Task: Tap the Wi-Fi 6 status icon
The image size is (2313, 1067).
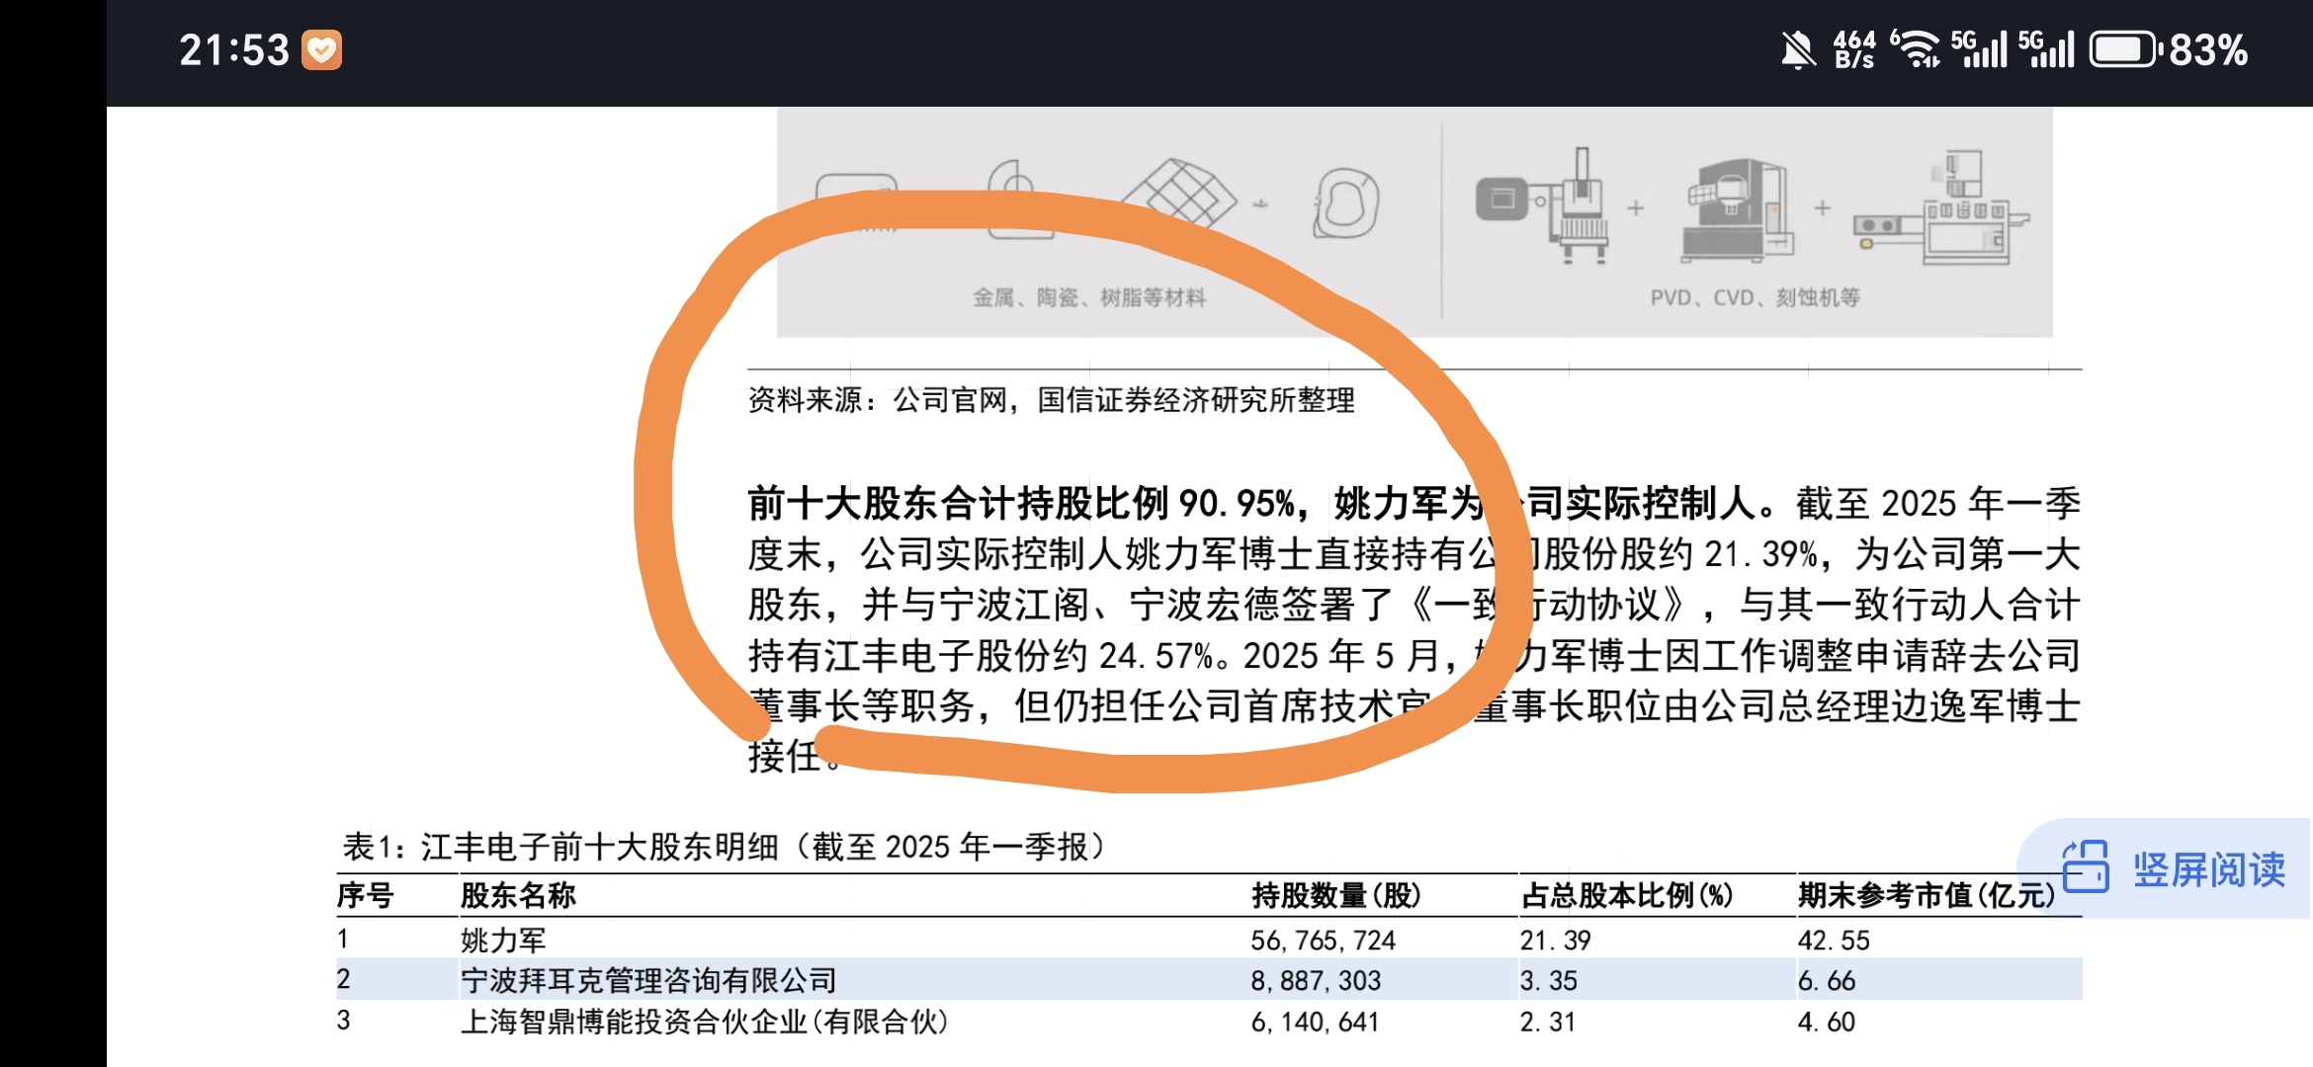Action: pyautogui.click(x=1915, y=49)
